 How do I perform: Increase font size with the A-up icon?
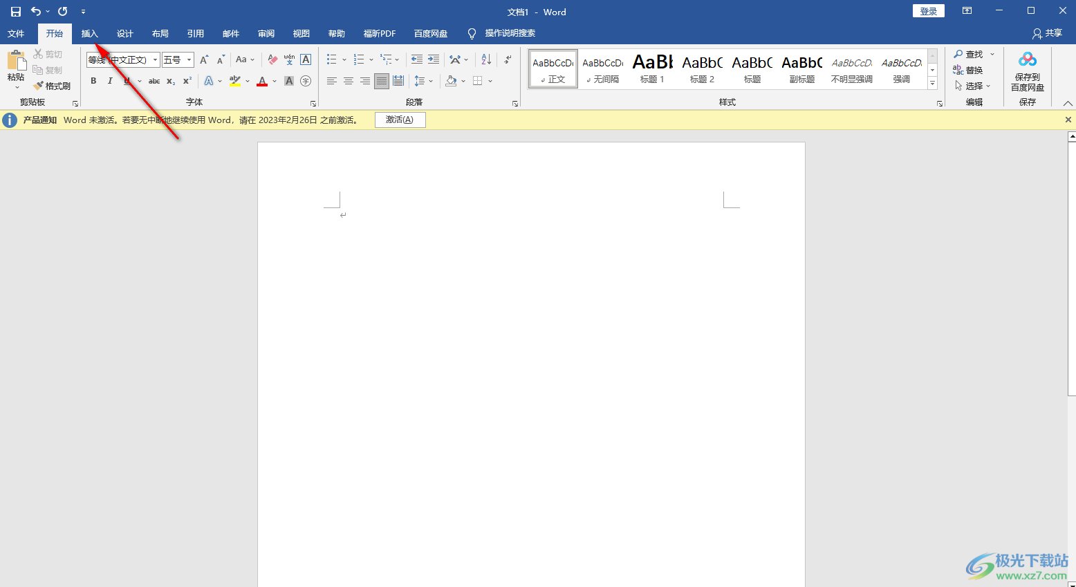[x=204, y=59]
